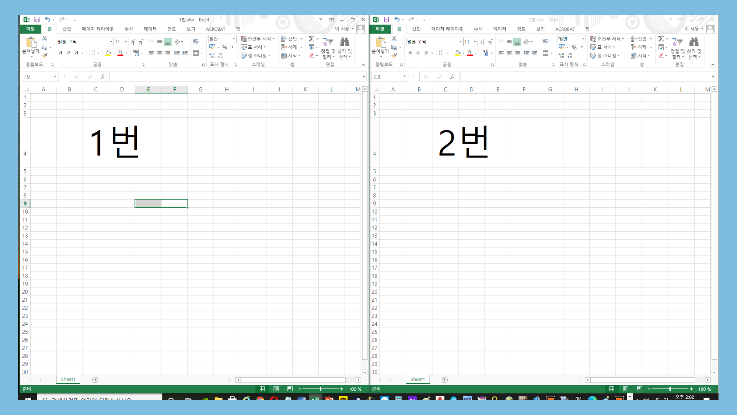Open the 데이터 tab in 1번.xlsx window
The width and height of the screenshot is (737, 415).
click(x=150, y=29)
